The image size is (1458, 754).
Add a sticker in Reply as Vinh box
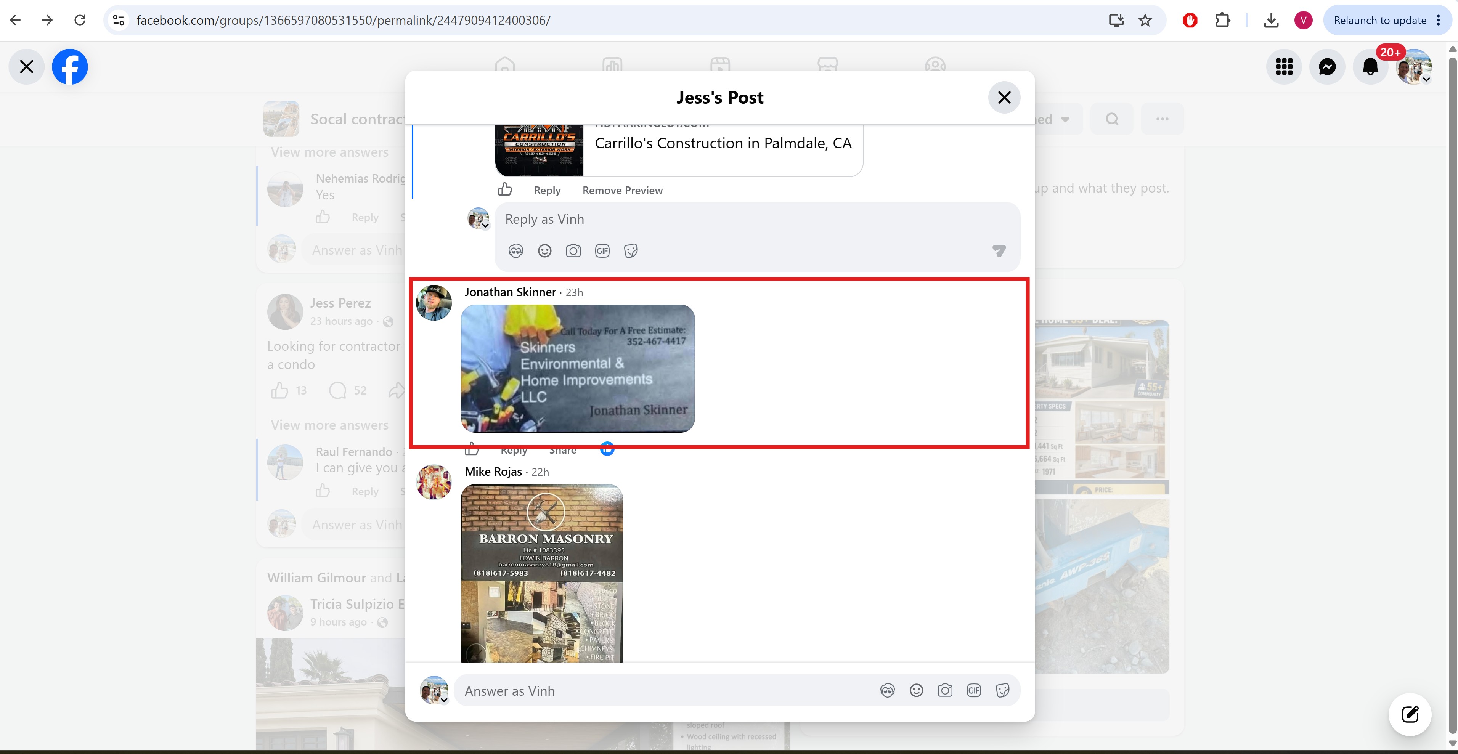click(631, 251)
